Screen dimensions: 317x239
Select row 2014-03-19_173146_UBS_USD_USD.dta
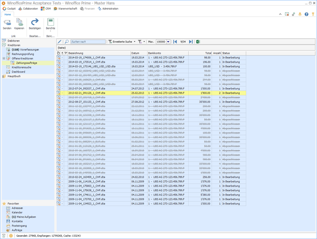tap(151, 67)
